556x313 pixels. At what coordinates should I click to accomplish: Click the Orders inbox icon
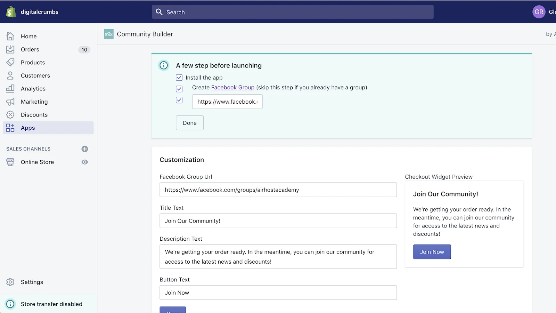pos(10,49)
